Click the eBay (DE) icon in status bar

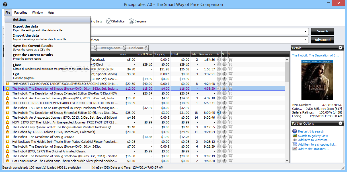coord(94,167)
